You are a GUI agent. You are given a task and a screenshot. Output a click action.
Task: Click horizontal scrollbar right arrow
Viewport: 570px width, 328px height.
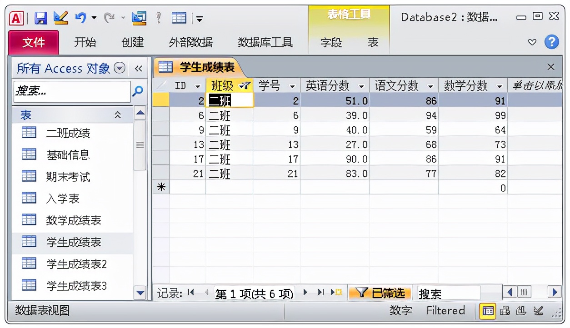click(x=554, y=292)
